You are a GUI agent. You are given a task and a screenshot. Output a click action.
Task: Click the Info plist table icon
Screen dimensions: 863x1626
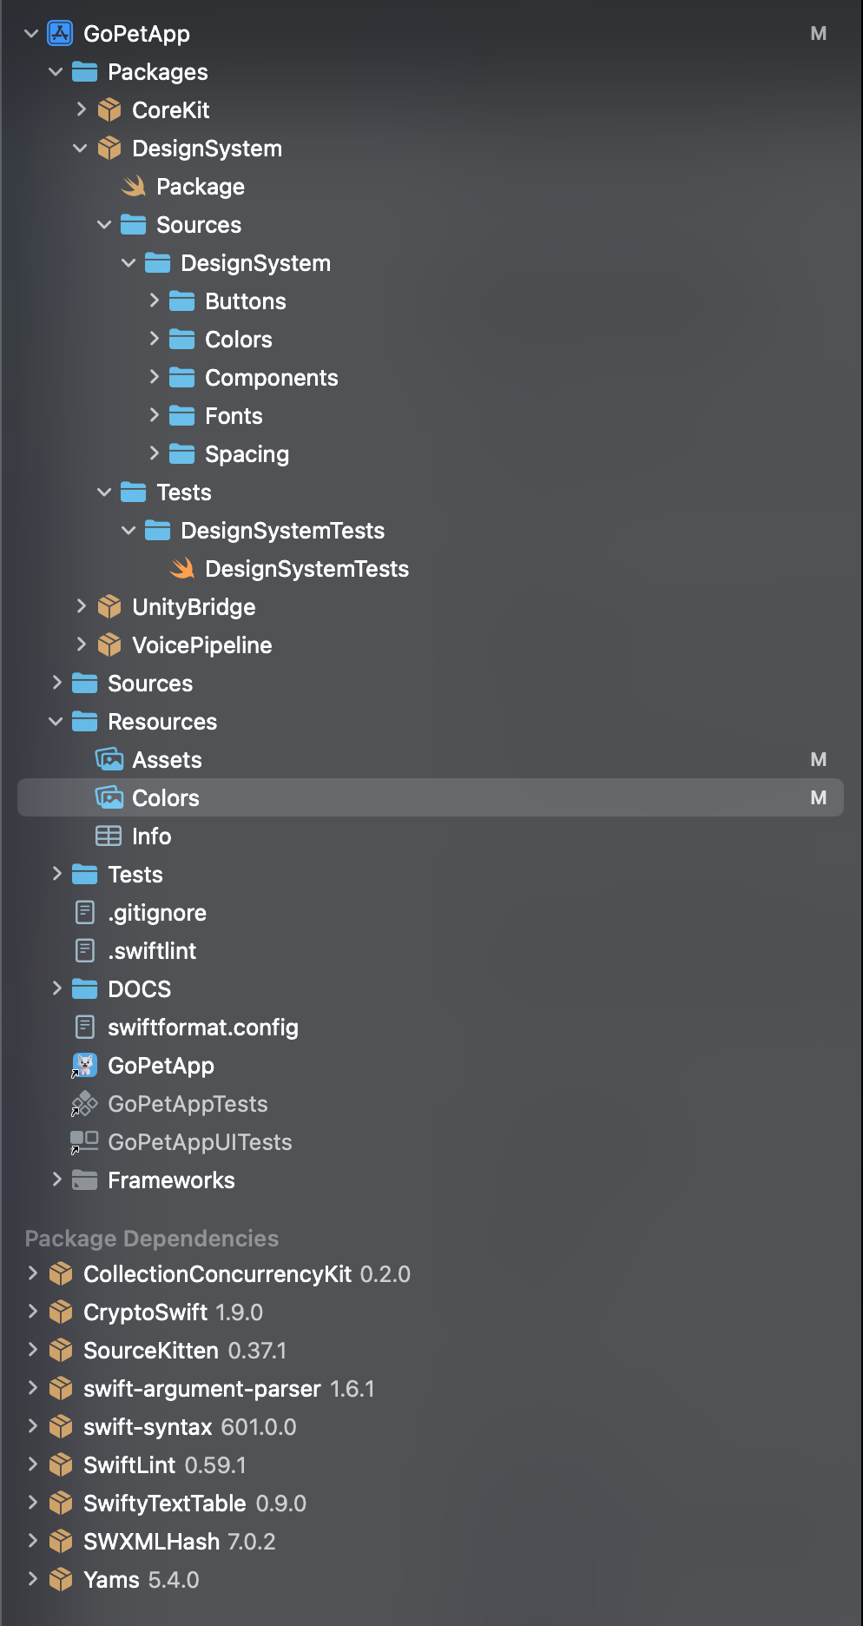(x=109, y=836)
